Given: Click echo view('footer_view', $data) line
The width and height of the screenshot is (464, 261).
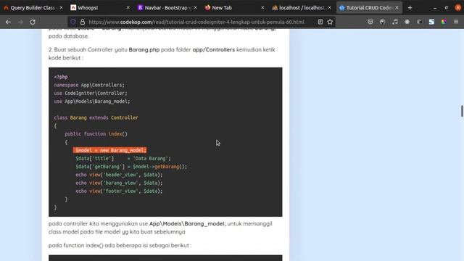Looking at the screenshot, I should click(119, 191).
